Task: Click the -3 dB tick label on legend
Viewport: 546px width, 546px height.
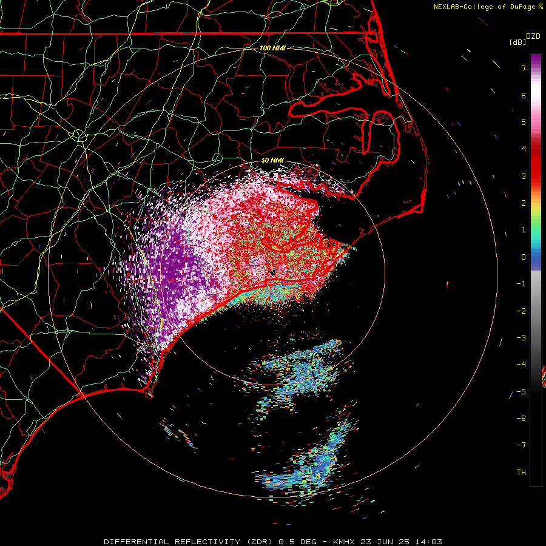Action: (x=521, y=337)
